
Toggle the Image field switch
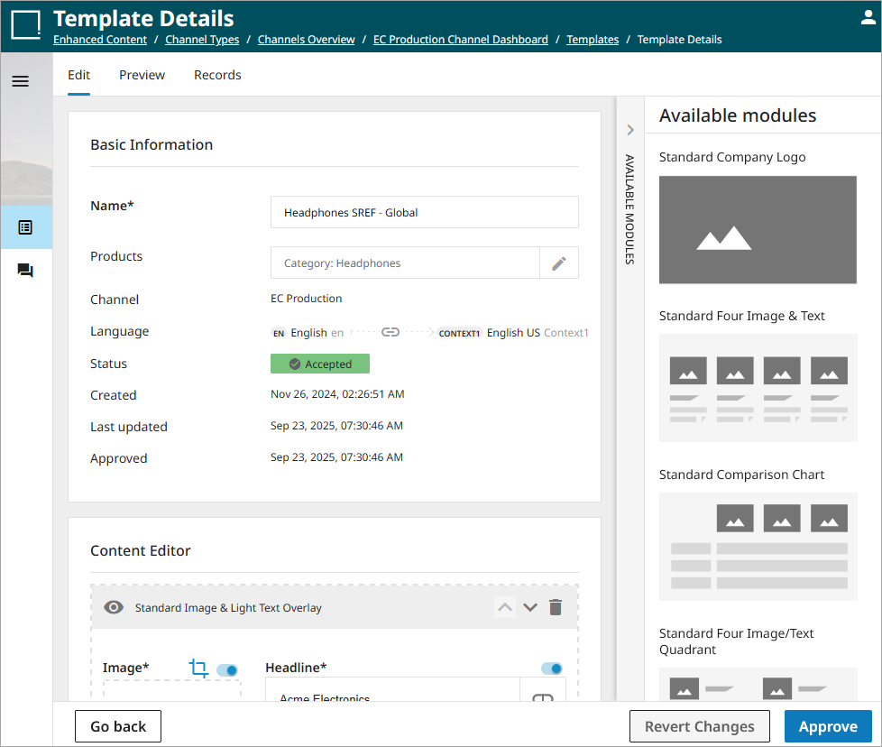click(227, 669)
